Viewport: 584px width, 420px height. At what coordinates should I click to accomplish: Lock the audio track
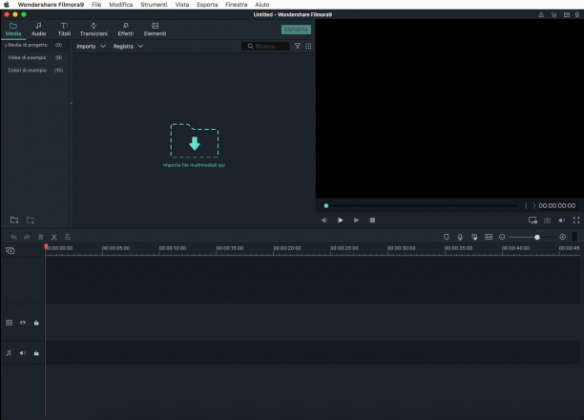36,353
